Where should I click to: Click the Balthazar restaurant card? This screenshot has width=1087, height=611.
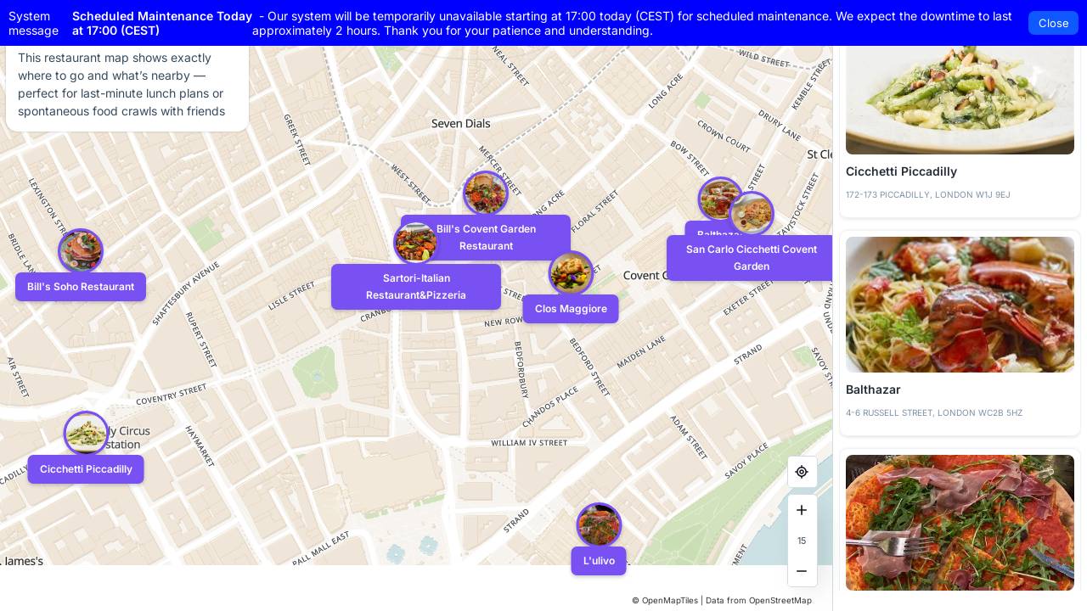960,331
